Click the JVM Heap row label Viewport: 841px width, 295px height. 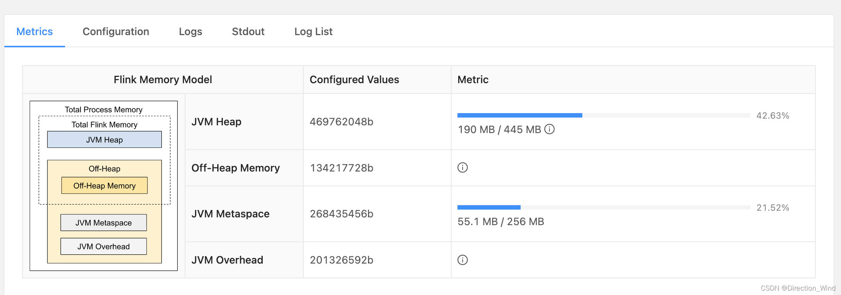(216, 122)
